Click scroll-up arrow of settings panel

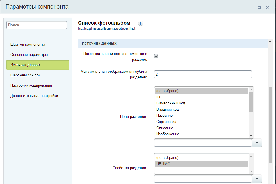click(x=270, y=41)
